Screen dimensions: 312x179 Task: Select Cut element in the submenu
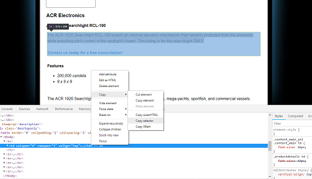click(144, 95)
